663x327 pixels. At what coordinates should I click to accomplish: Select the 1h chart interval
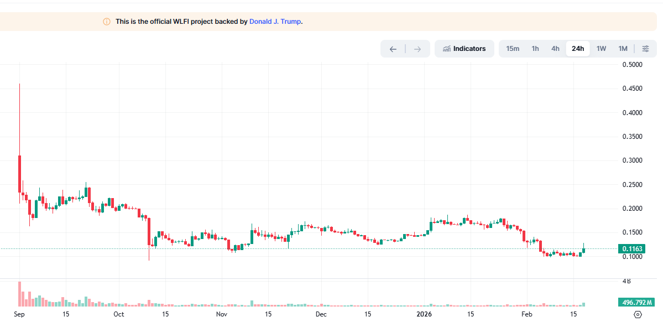click(535, 49)
